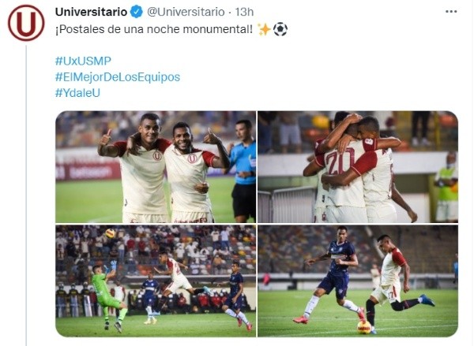
Task: Click the Universitario display name
Action: tap(92, 12)
